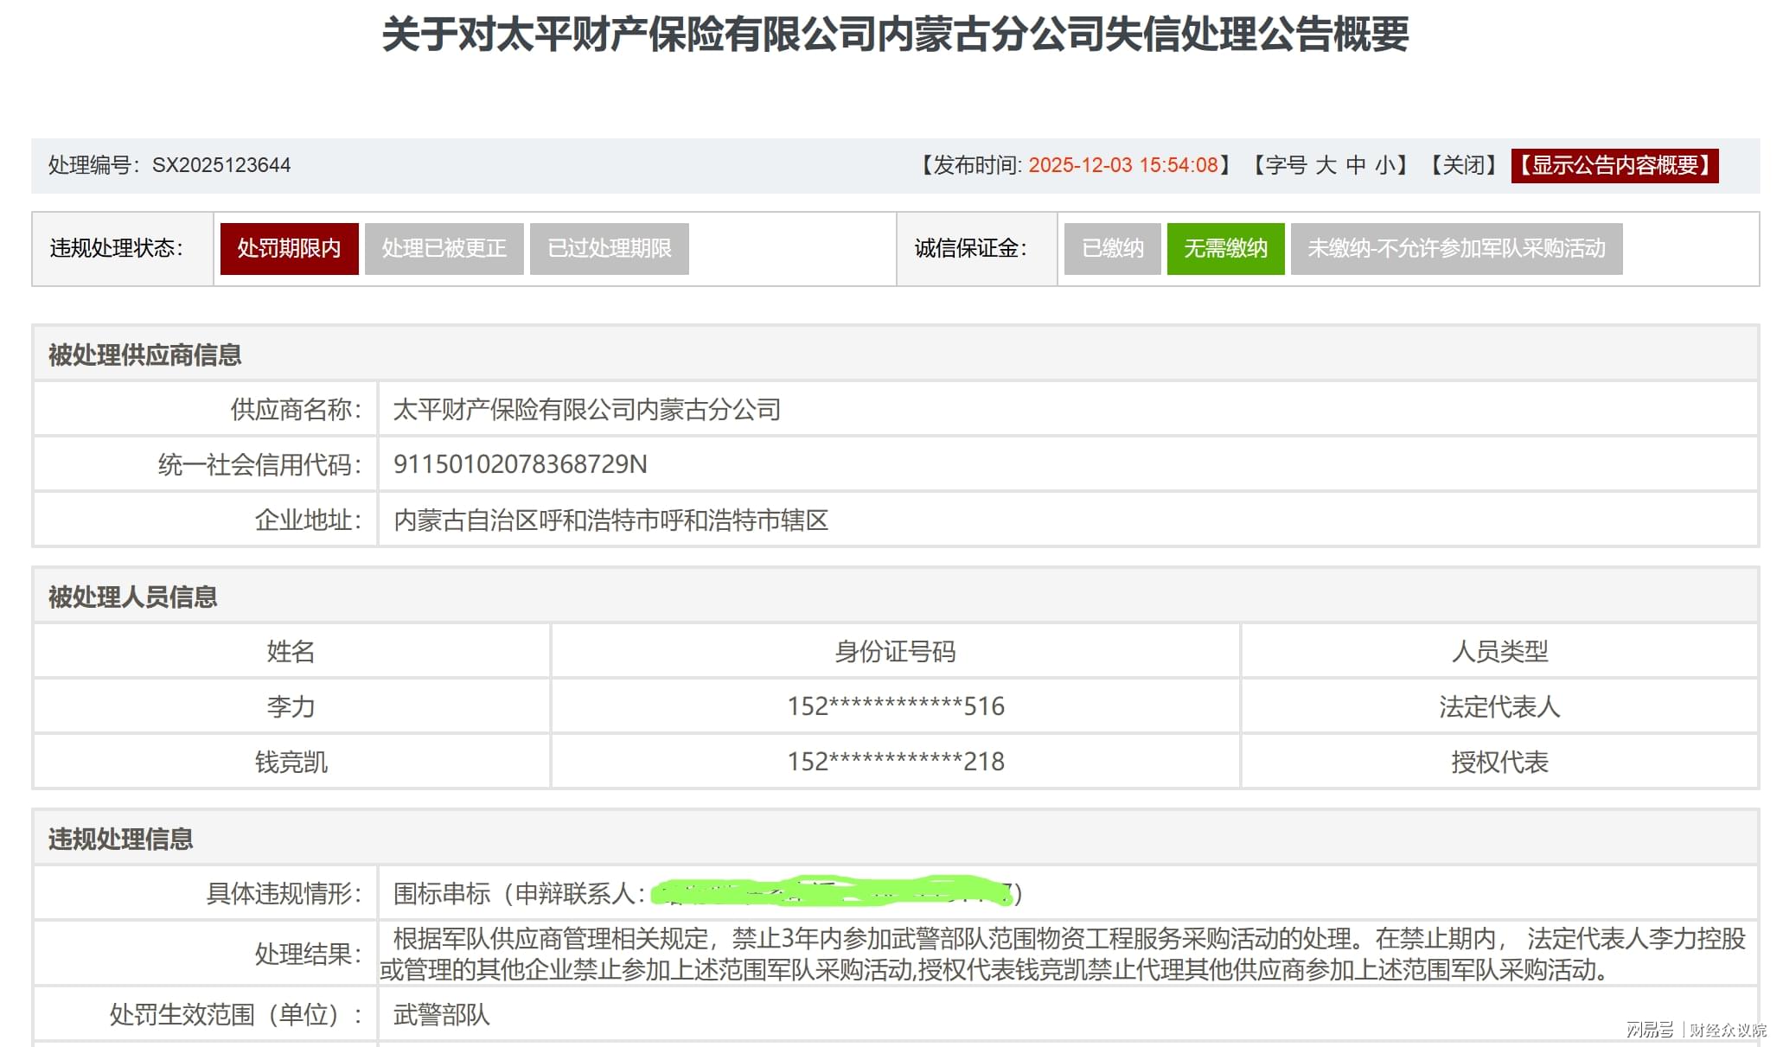
Task: Click the 身份证号码 column header
Action: click(895, 651)
